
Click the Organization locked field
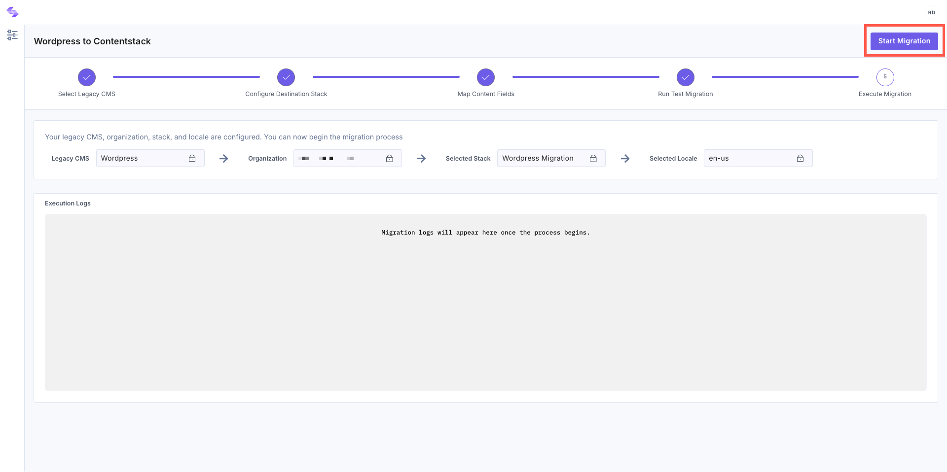click(348, 158)
